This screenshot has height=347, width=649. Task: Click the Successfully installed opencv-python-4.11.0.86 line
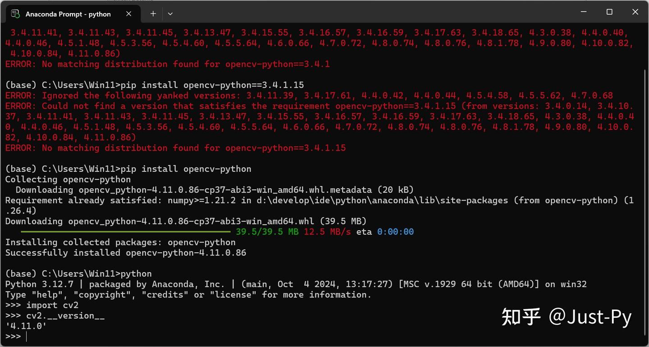[126, 253]
